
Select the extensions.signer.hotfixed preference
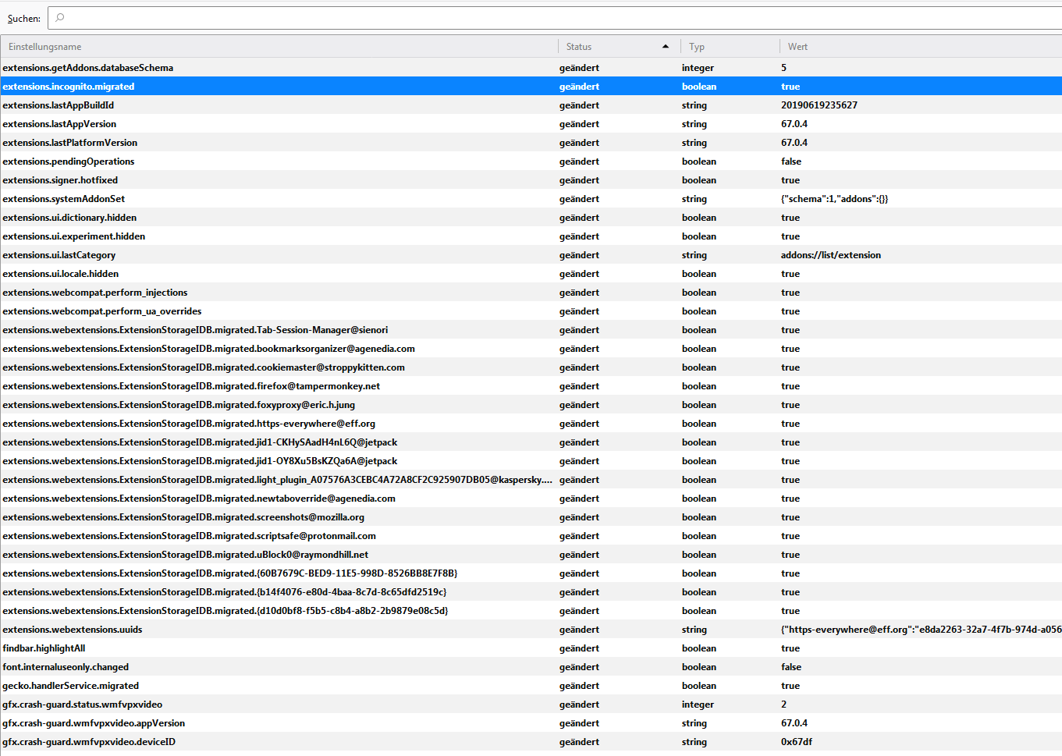[x=60, y=180]
